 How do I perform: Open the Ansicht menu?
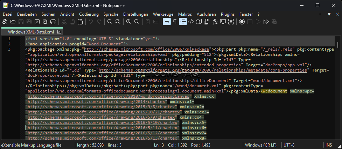[x=67, y=14]
